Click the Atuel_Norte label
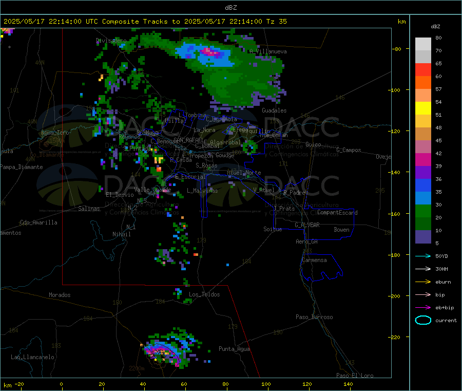Viewport: 462px width, 391px height. point(244,173)
